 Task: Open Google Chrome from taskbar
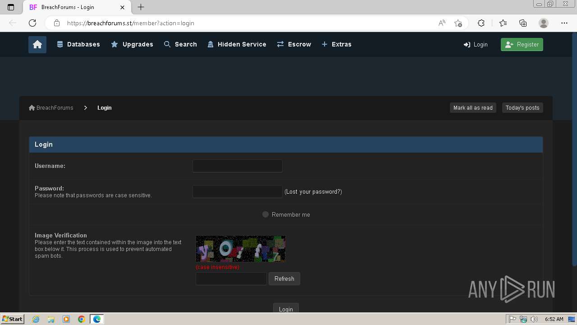[82, 319]
